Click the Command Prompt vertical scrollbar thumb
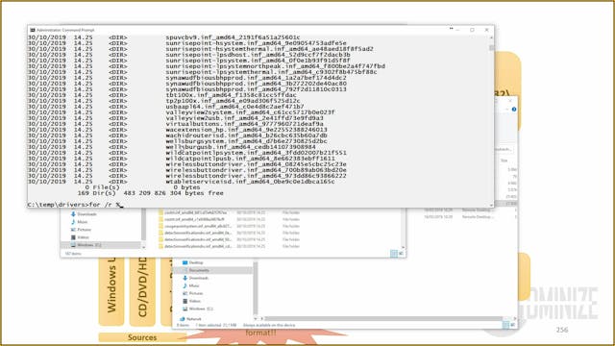Viewport: 615px width, 346px height. click(491, 48)
